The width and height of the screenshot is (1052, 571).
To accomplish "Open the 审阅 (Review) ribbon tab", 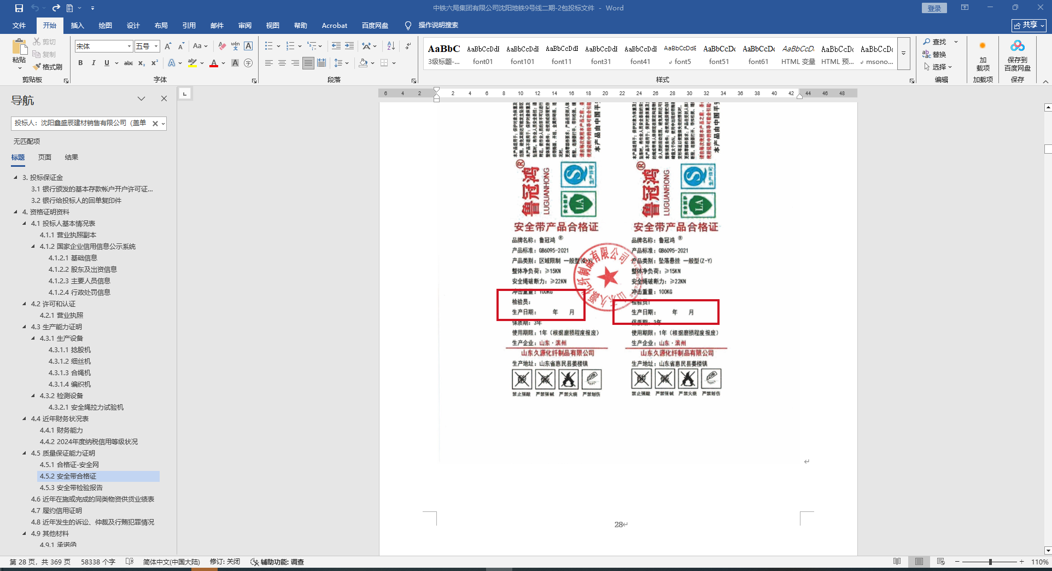I will pyautogui.click(x=245, y=26).
